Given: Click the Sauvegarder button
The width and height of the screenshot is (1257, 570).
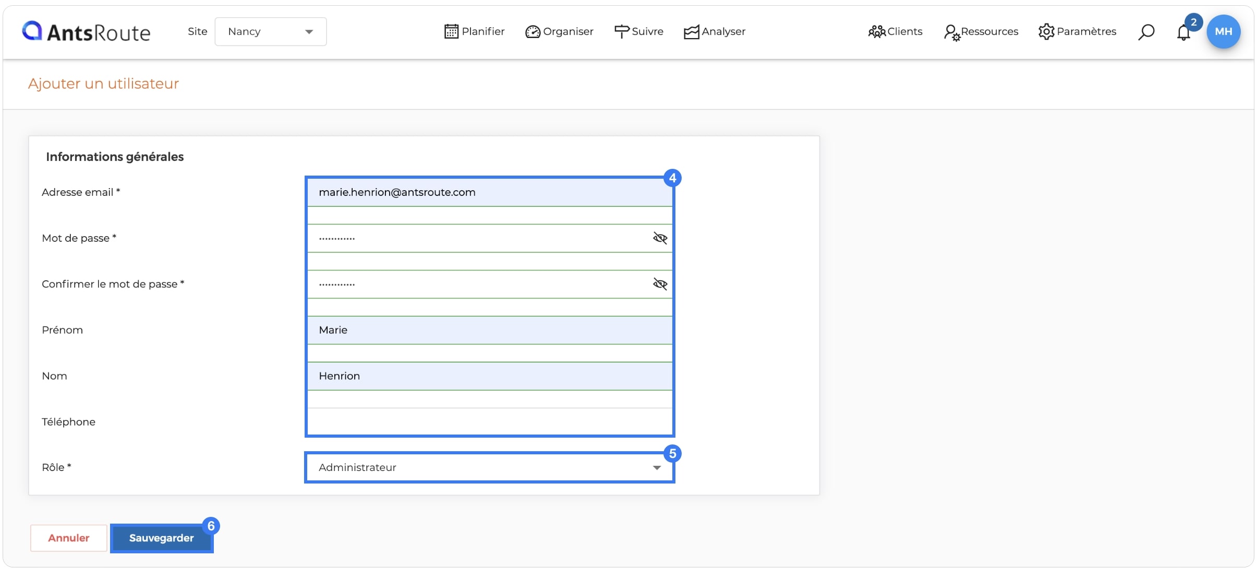Looking at the screenshot, I should pos(162,538).
